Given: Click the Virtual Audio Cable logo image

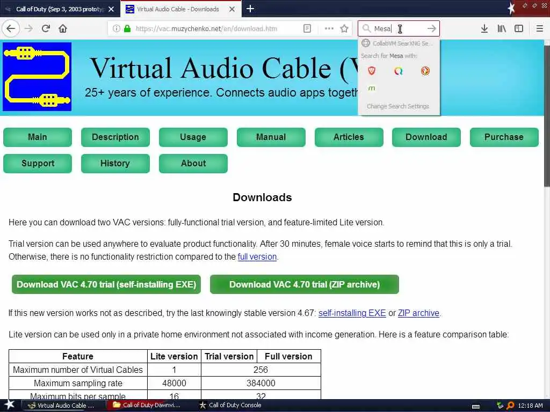Looking at the screenshot, I should 37,77.
